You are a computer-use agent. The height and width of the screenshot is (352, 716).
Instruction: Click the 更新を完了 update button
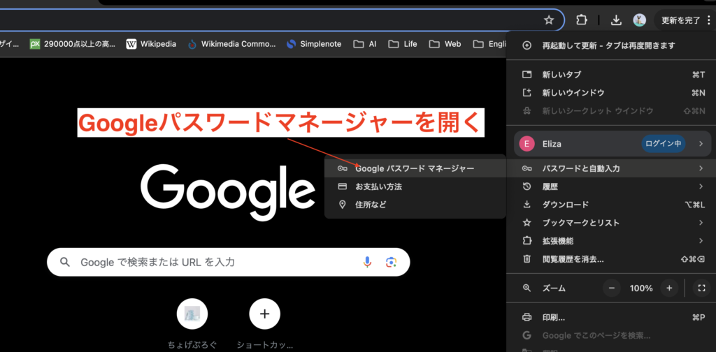(681, 20)
